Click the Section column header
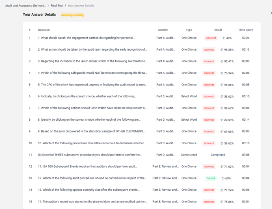 coord(163,30)
